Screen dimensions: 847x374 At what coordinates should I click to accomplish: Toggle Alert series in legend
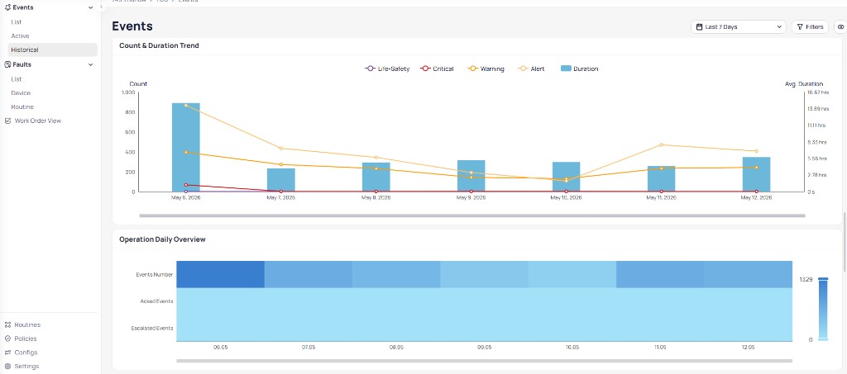click(x=532, y=69)
